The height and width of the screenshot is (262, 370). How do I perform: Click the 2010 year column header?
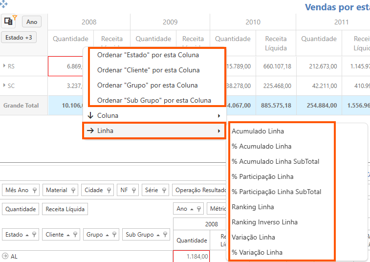pos(253,22)
